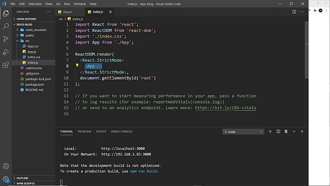
Task: Switch to the Debug Console tab
Action: pyautogui.click(x=122, y=131)
